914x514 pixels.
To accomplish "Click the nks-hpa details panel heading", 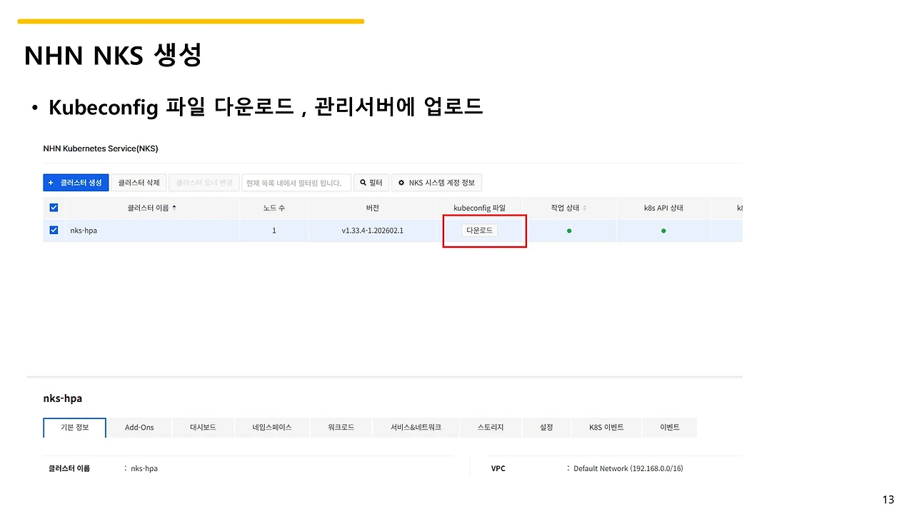I will [x=63, y=398].
